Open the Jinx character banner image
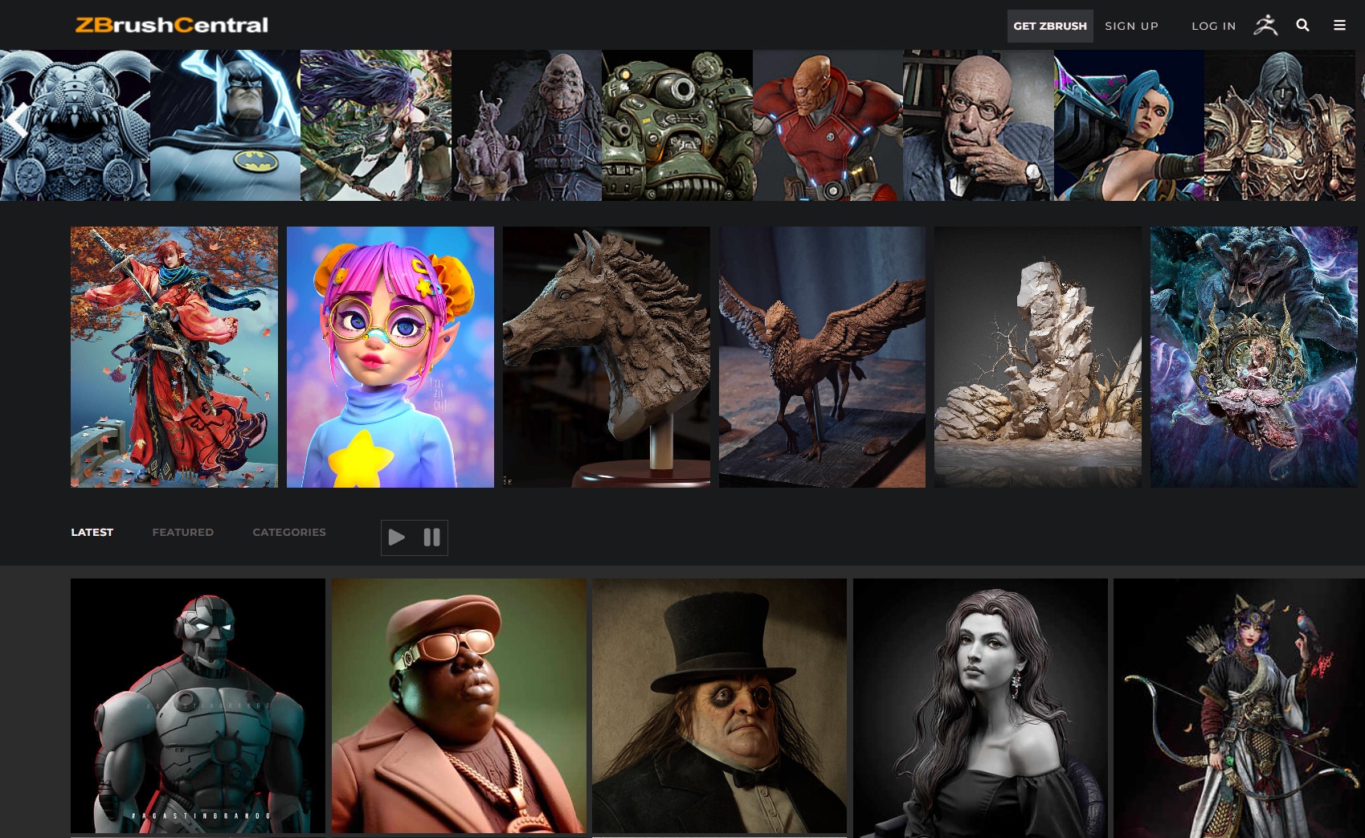The height and width of the screenshot is (838, 1365). [1128, 125]
